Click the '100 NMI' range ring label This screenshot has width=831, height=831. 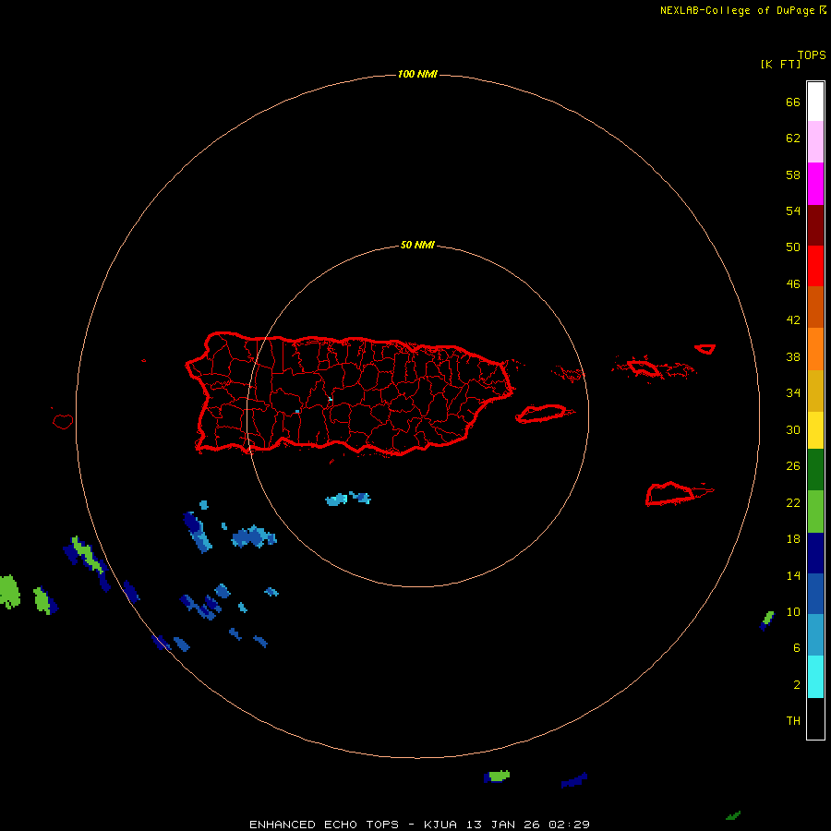pos(417,74)
